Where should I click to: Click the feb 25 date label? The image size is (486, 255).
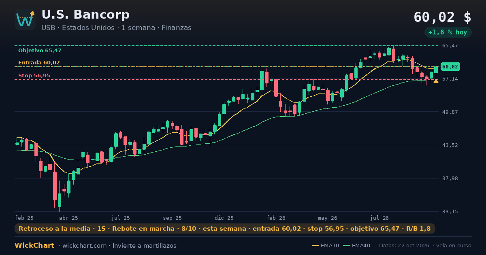(x=24, y=218)
